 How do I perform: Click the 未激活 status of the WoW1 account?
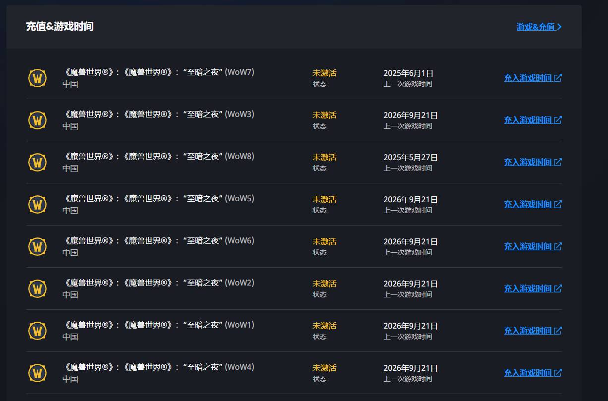(324, 326)
